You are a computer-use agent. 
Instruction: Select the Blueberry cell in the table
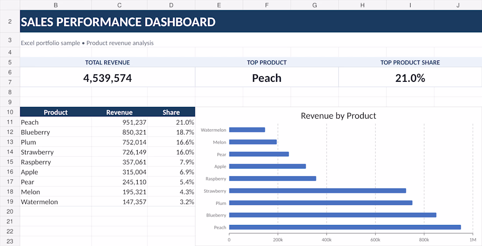pos(56,132)
